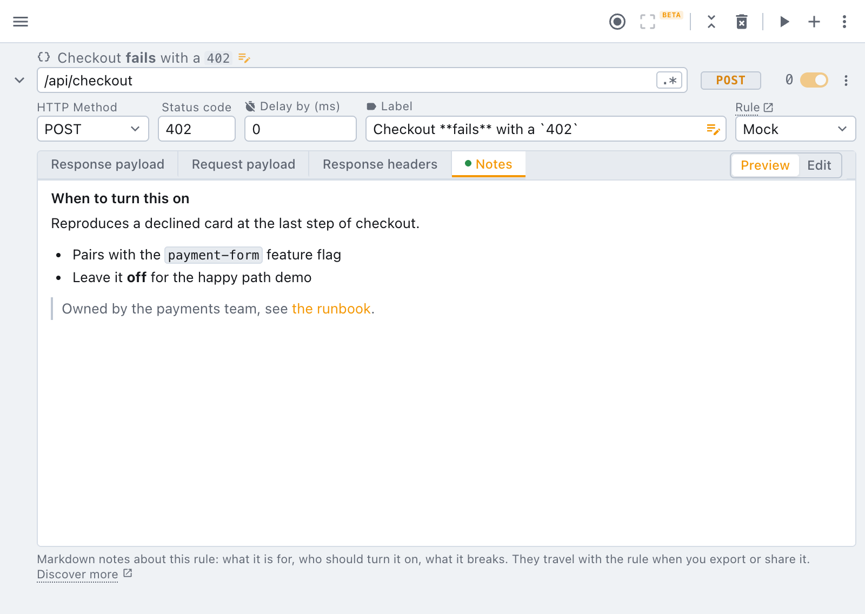Select Preview mode for notes

pyautogui.click(x=765, y=165)
